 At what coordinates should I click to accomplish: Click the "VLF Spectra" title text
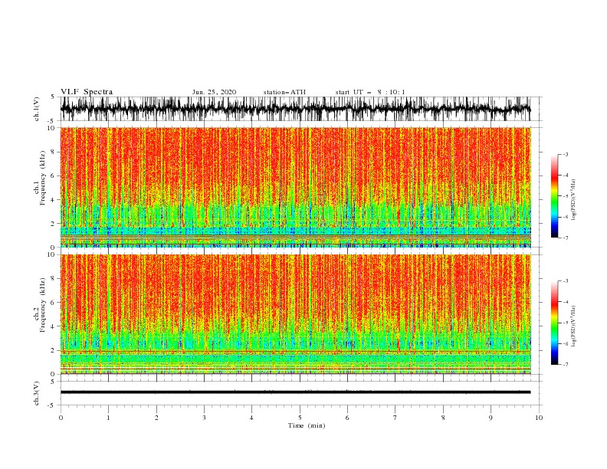coord(87,92)
